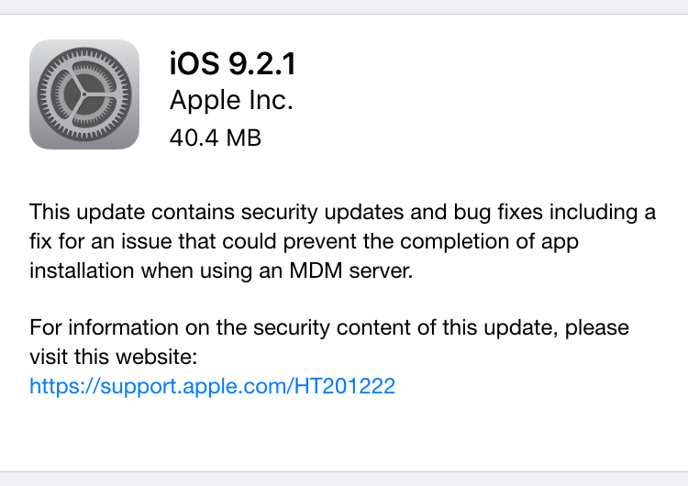Image resolution: width=688 pixels, height=486 pixels.
Task: Click the blank area below the support link
Action: 344,436
